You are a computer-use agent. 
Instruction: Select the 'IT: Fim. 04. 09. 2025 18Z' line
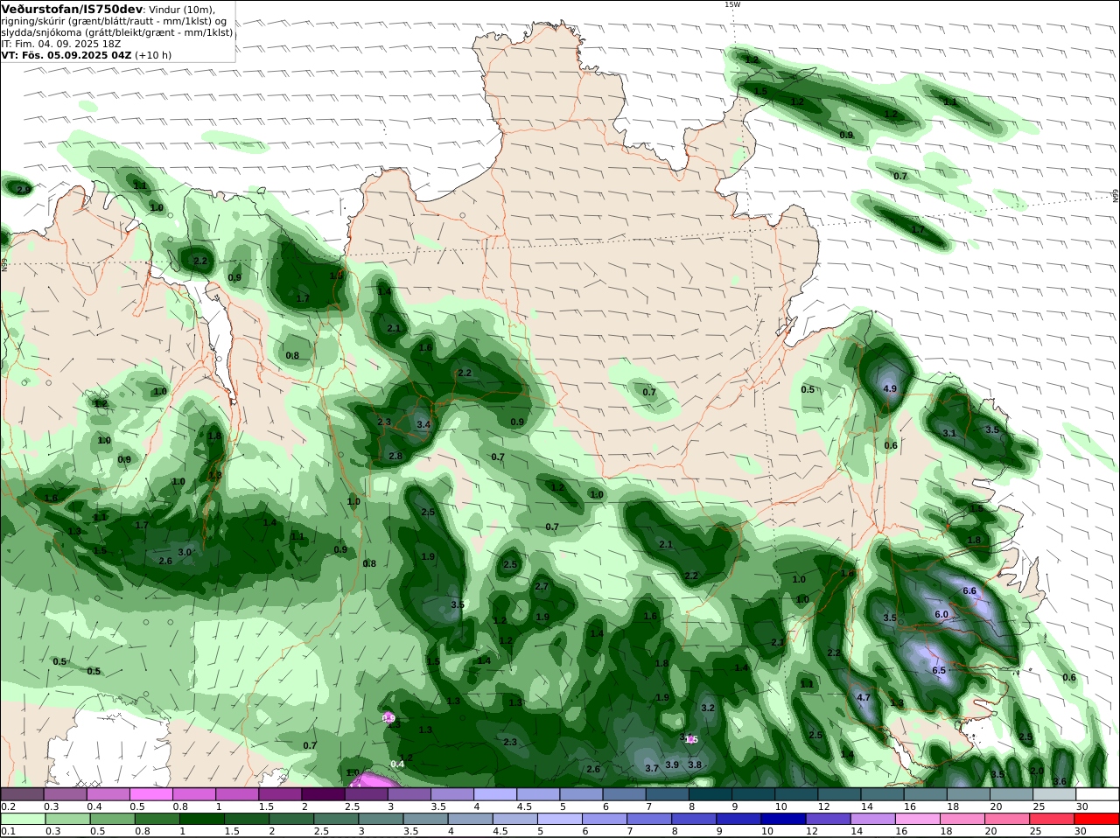[x=61, y=43]
